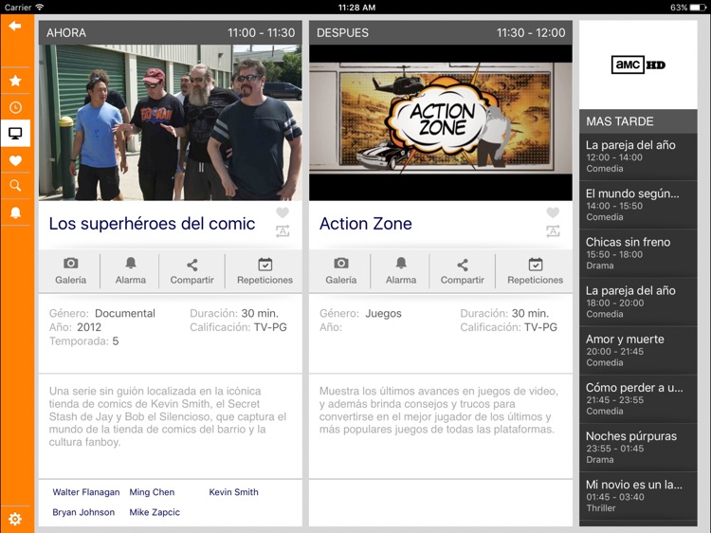This screenshot has height=533, width=711.
Task: Favorite Action Zone with its heart icon
Action: pos(553,212)
